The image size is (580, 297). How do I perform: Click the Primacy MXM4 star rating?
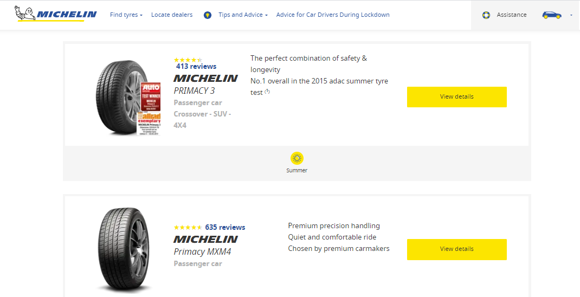188,228
